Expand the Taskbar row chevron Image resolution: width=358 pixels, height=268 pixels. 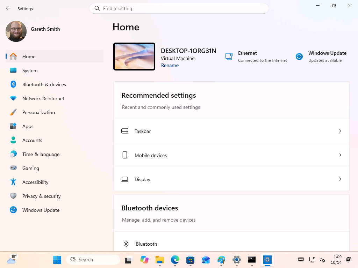340,131
